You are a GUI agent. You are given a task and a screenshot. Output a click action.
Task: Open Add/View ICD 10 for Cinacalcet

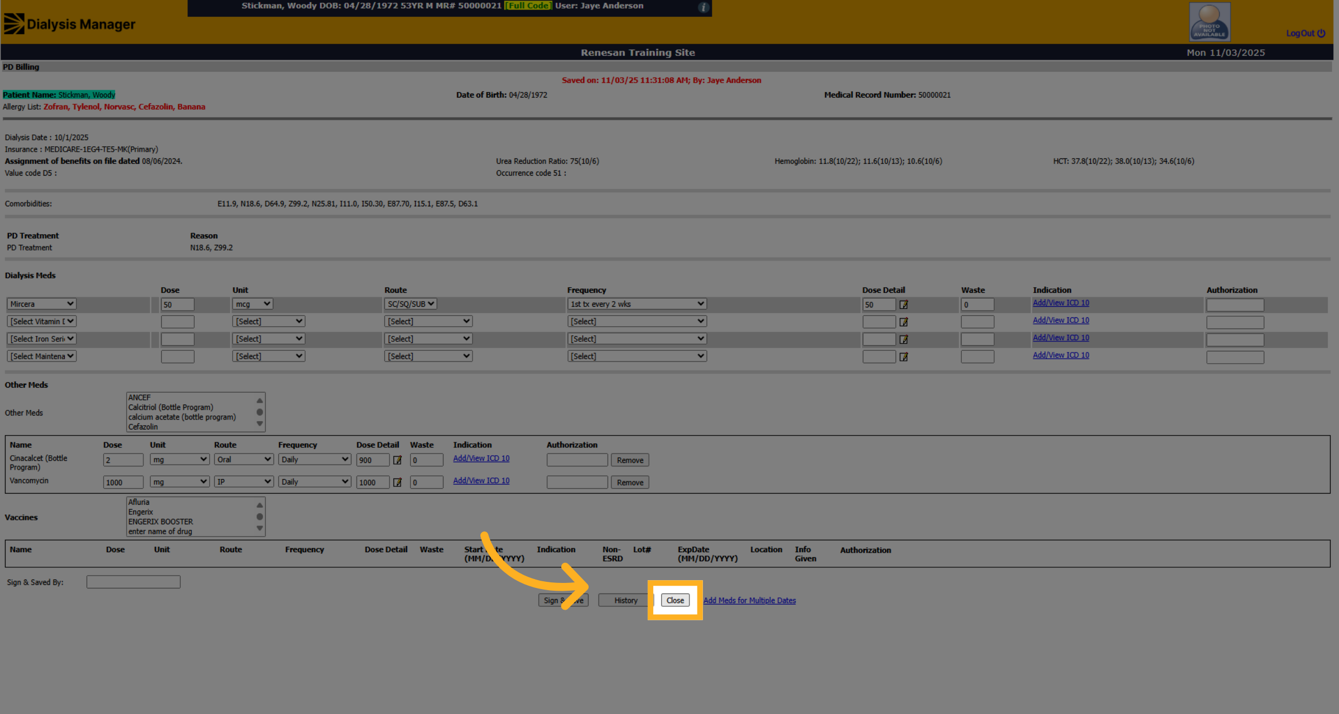pyautogui.click(x=481, y=458)
